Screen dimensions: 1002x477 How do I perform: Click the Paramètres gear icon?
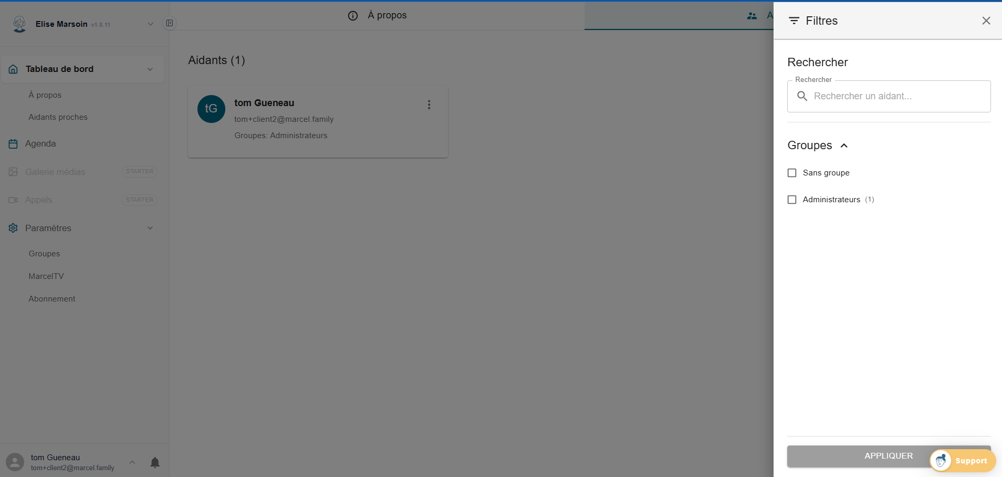(x=13, y=228)
